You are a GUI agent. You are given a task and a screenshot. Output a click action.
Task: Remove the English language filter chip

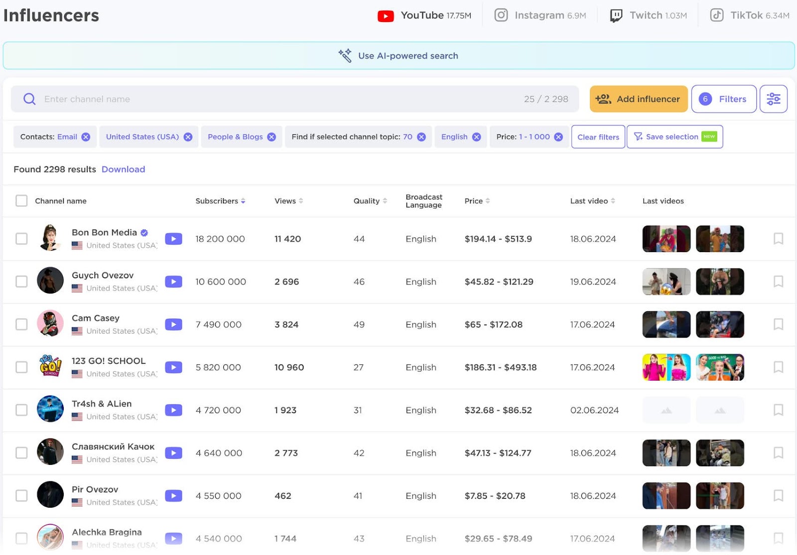[477, 137]
